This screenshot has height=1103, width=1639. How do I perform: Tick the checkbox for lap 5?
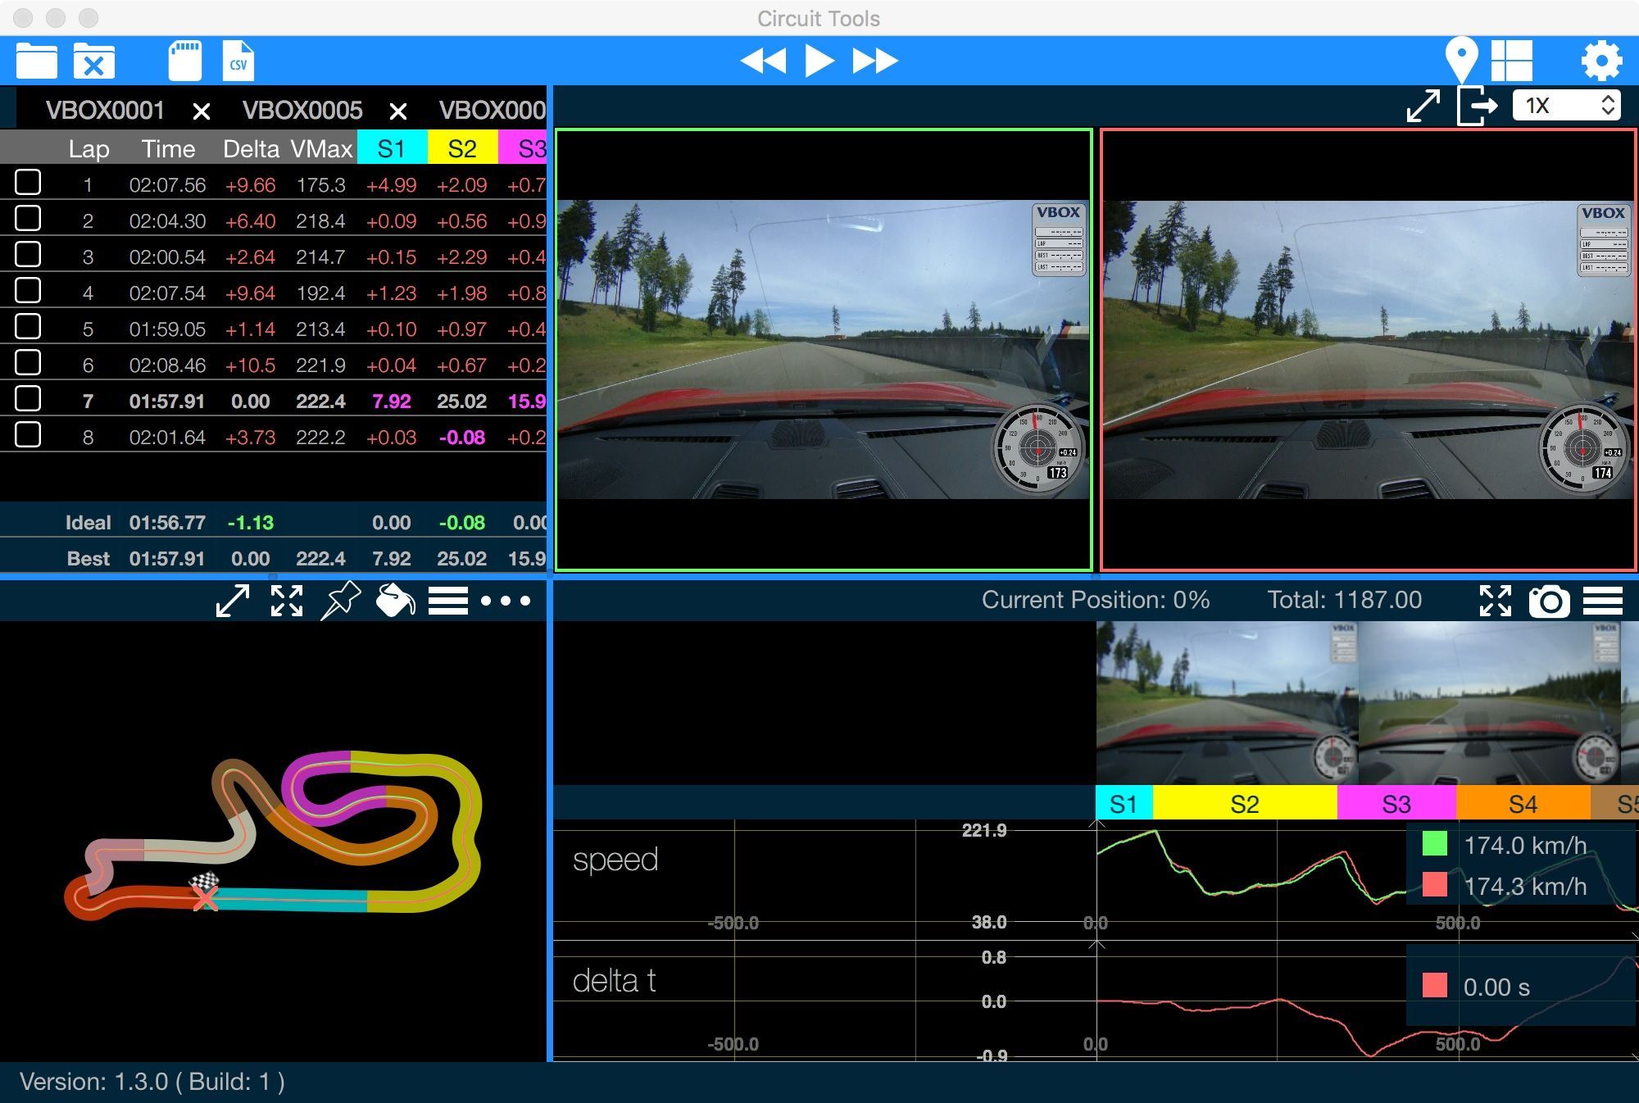pyautogui.click(x=28, y=326)
